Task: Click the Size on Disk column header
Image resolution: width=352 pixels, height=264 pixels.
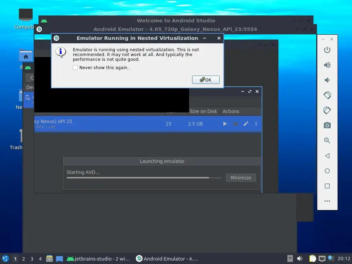Action: [203, 111]
